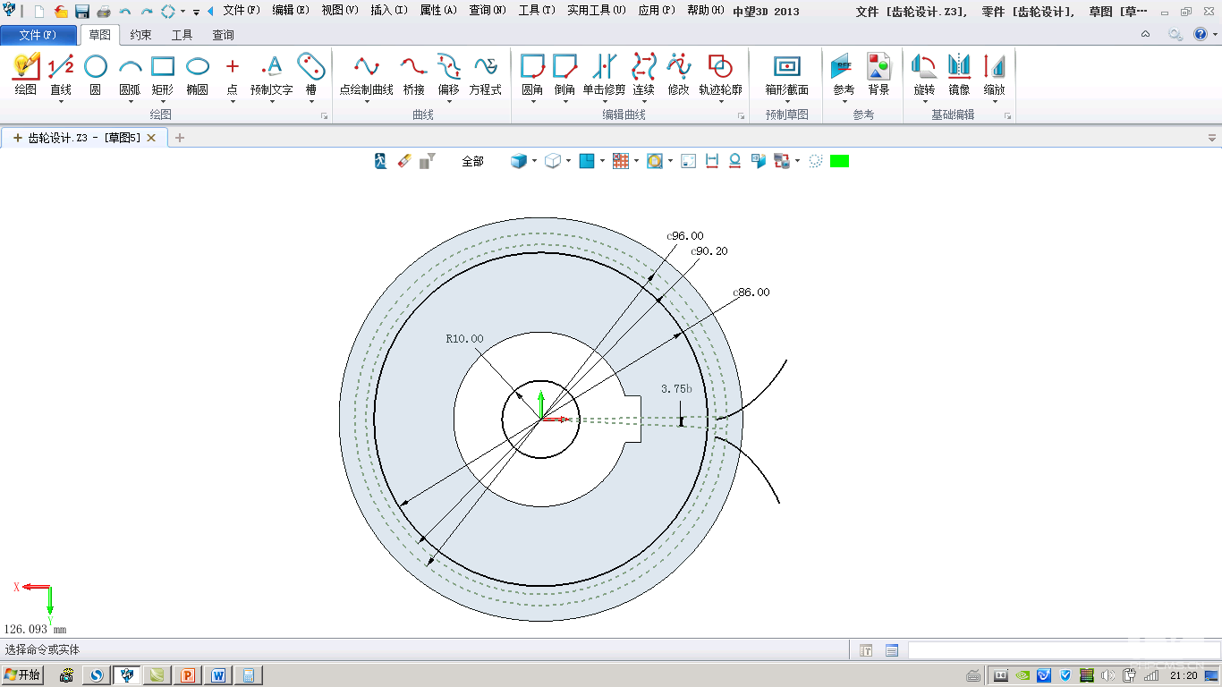Toggle the grid display icon
1222x687 pixels.
coord(620,161)
